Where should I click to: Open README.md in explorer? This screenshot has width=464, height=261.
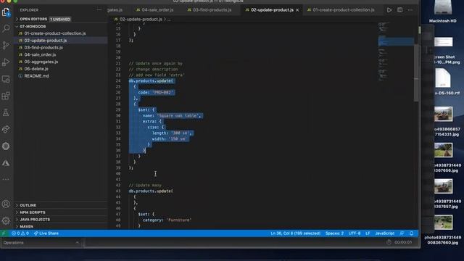(x=36, y=76)
